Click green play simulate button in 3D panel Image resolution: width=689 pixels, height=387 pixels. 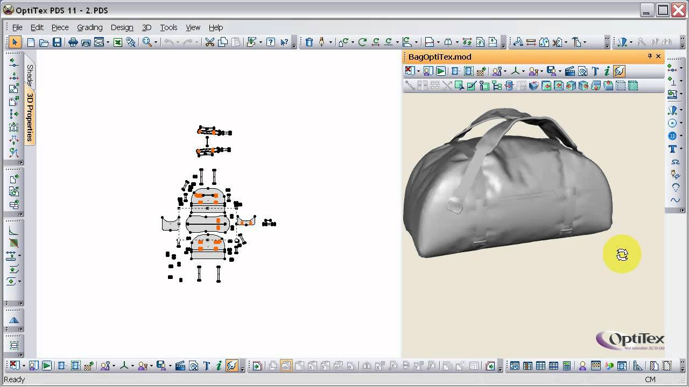pyautogui.click(x=441, y=71)
